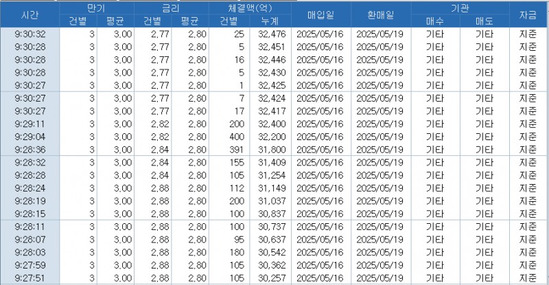This screenshot has width=549, height=285.
Task: Click the 매수 sub-header
Action: 435,21
